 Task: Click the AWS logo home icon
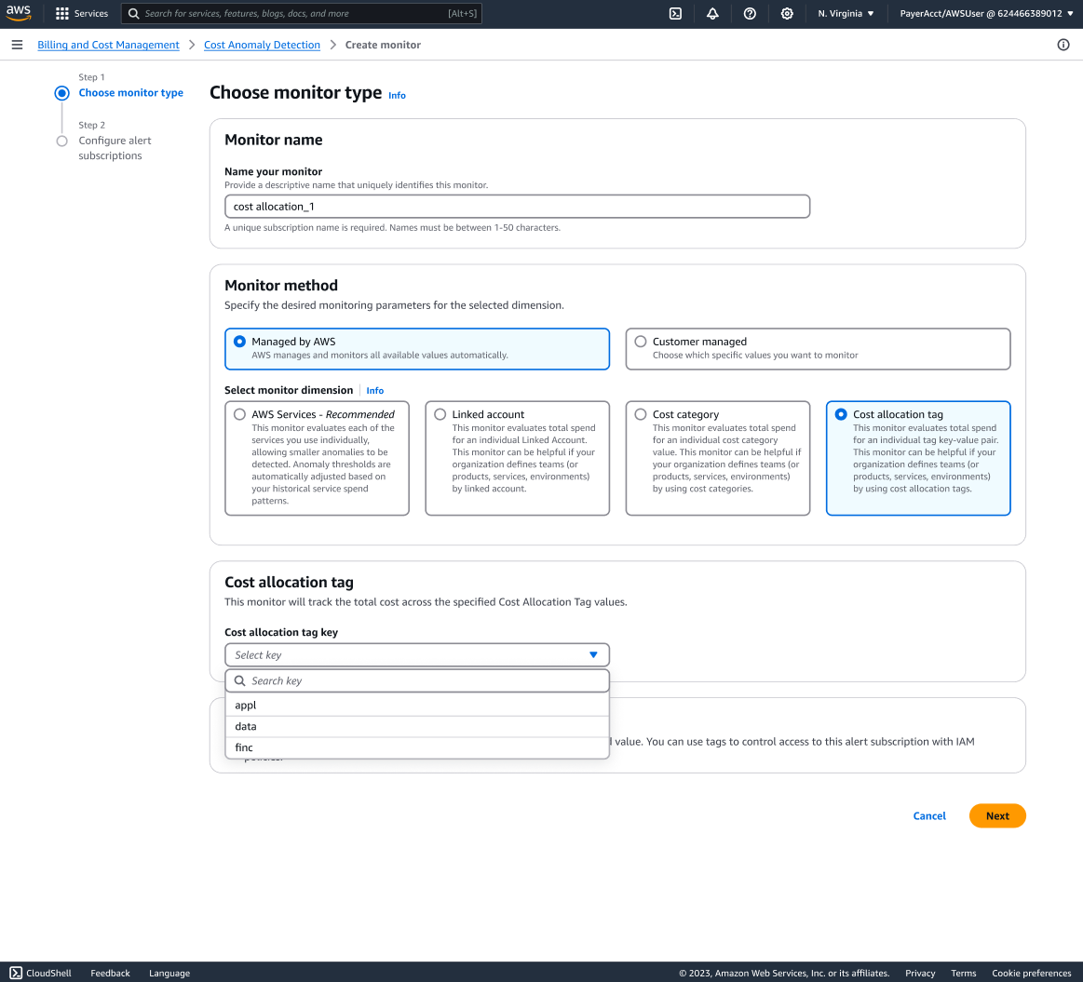[x=19, y=13]
